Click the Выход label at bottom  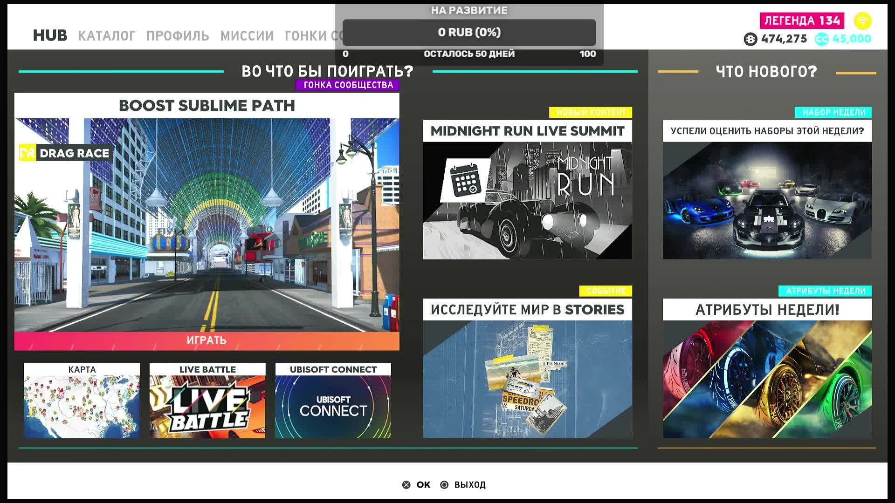[469, 485]
